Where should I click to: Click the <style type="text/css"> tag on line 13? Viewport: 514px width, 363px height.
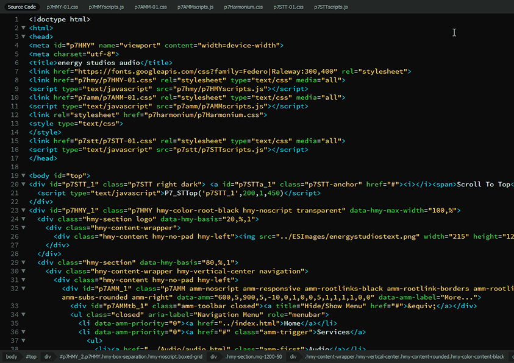pyautogui.click(x=76, y=124)
